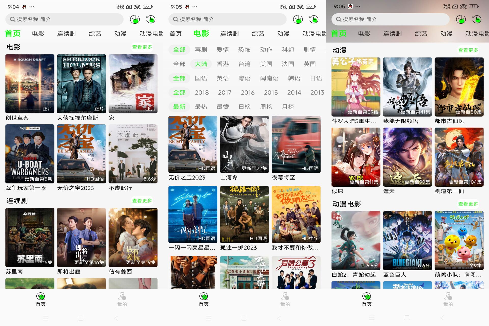Image resolution: width=489 pixels, height=326 pixels.
Task: Open 白蛇2：青蛇劫起 poster
Action: point(356,240)
